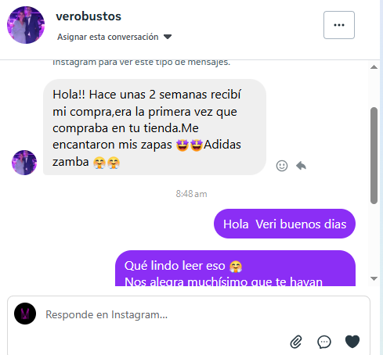Click the black M brand avatar in the reply box
383x355 pixels.
pos(25,314)
